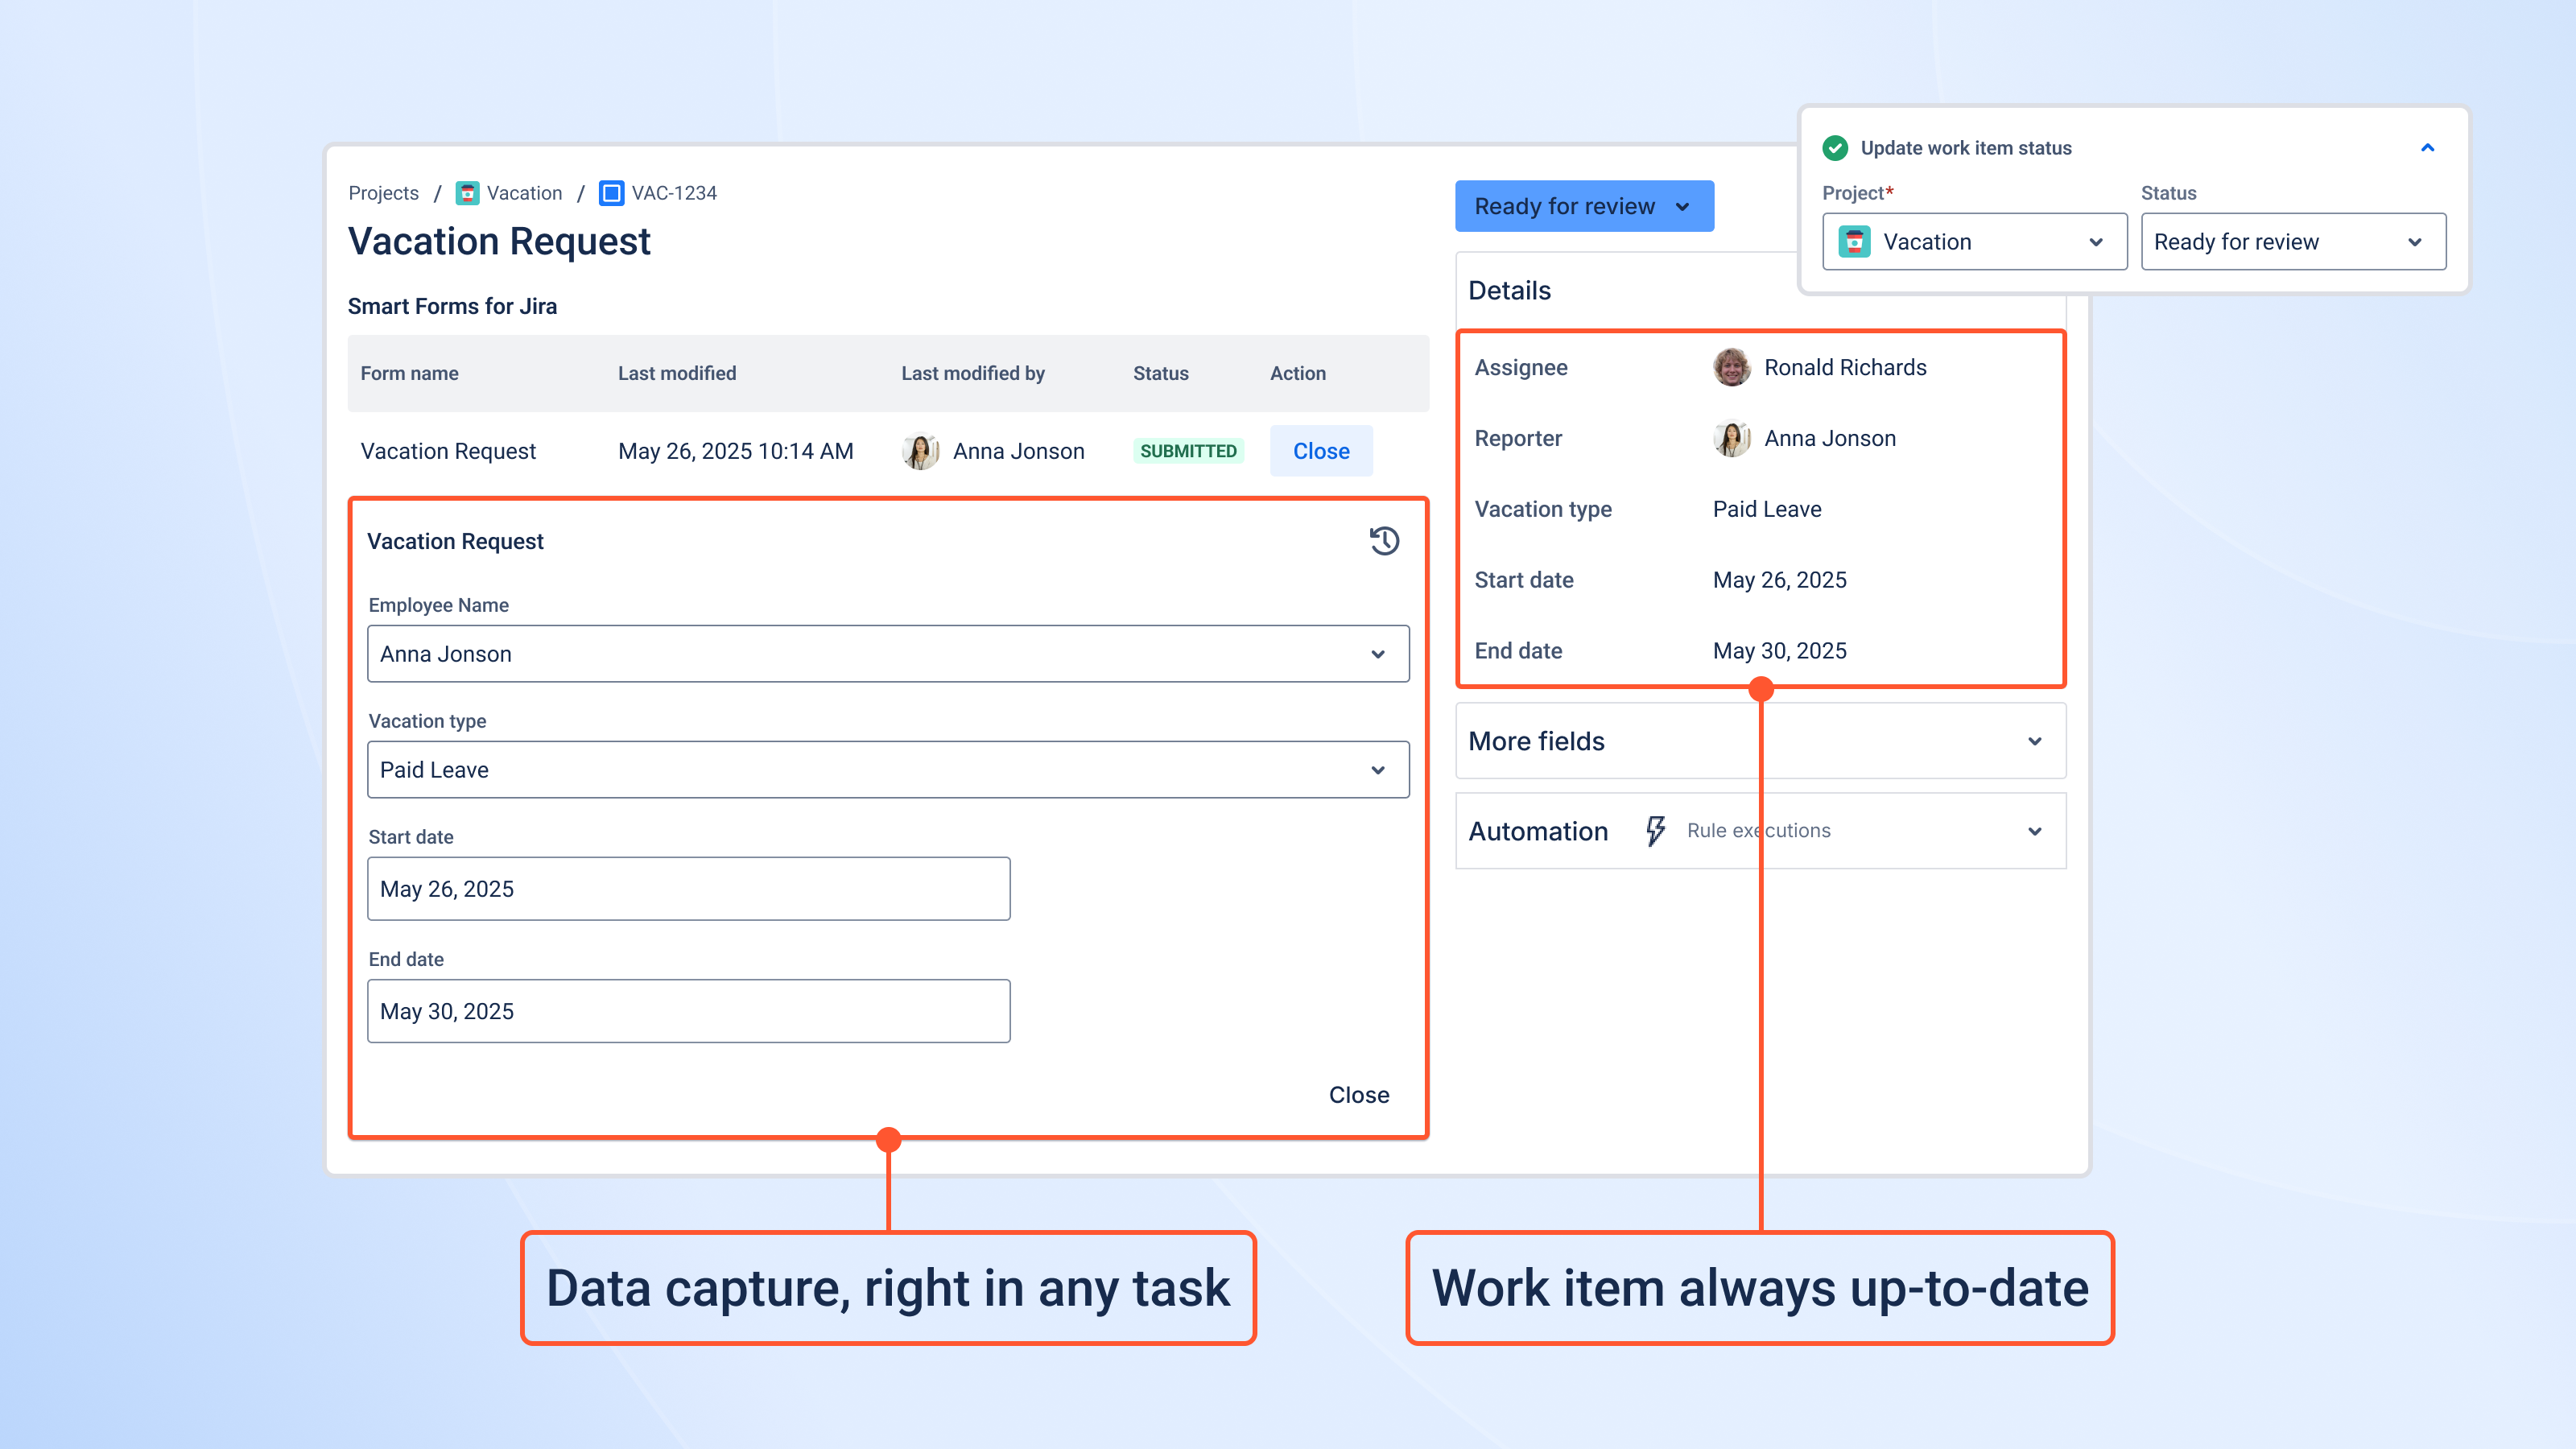Image resolution: width=2576 pixels, height=1449 pixels.
Task: Click the Vacation icon inside the Project dropdown
Action: (x=1854, y=242)
